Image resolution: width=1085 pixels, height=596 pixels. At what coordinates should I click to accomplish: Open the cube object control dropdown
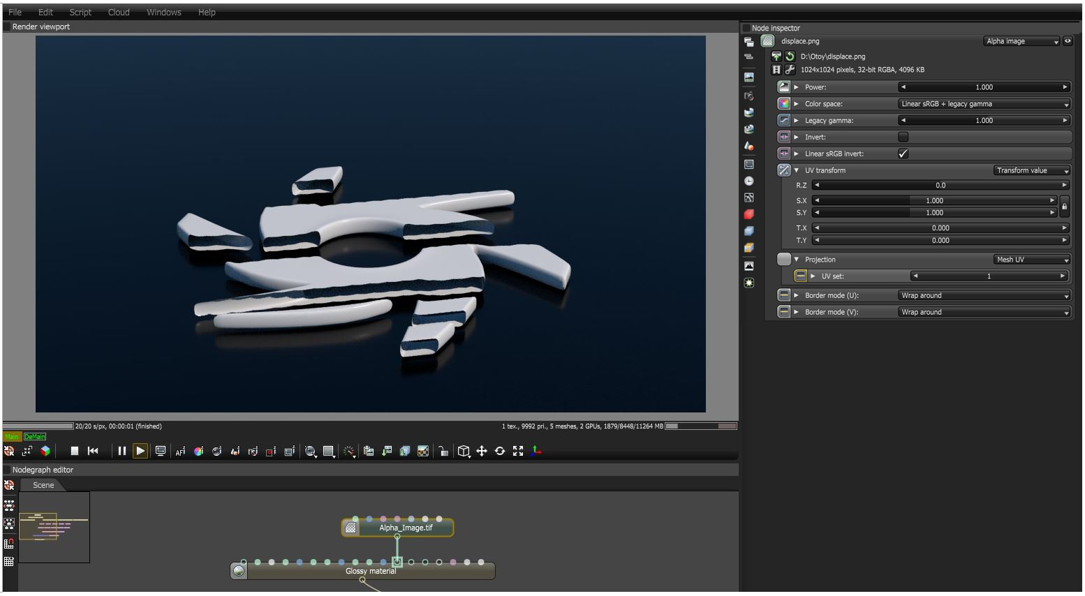pos(464,452)
